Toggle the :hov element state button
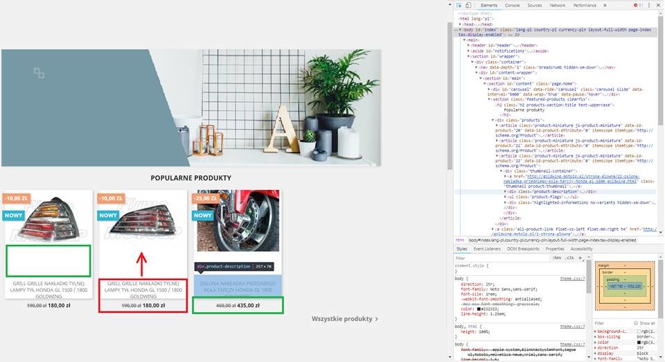 pyautogui.click(x=557, y=258)
